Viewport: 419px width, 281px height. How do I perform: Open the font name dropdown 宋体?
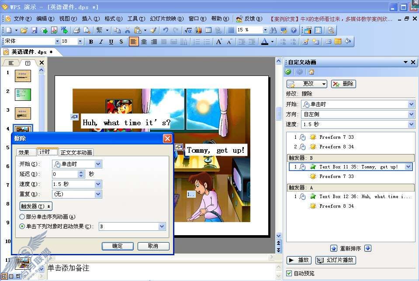click(x=57, y=41)
